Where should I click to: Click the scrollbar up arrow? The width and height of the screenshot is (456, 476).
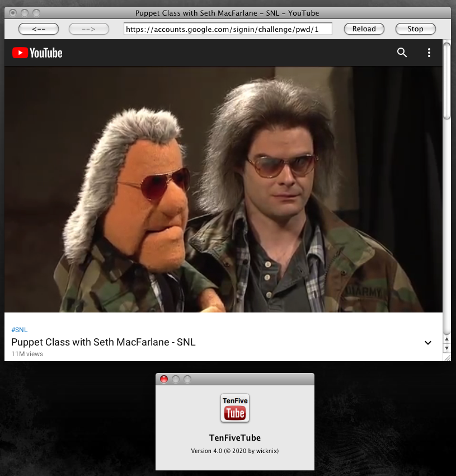pos(446,339)
